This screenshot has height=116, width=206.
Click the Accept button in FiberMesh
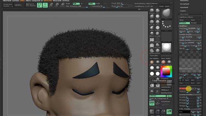tap(196, 23)
